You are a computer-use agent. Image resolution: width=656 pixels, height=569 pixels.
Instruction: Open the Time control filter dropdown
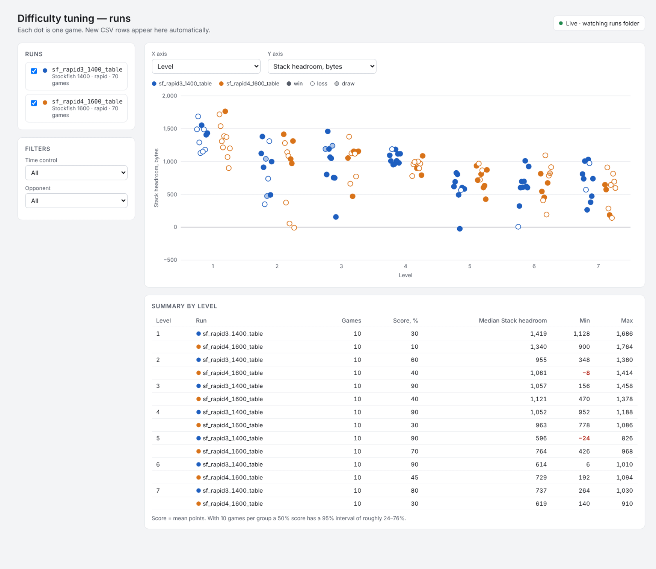76,173
